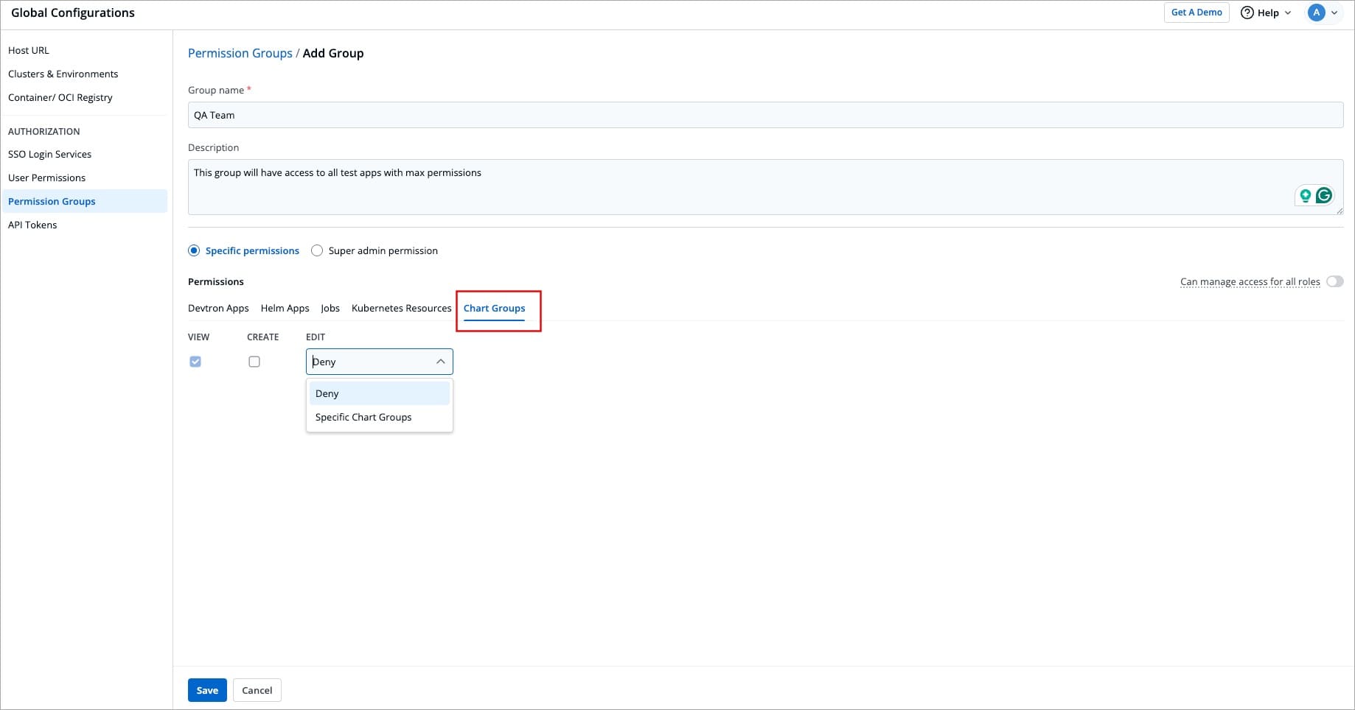The height and width of the screenshot is (710, 1355).
Task: Click the user avatar 'A' icon
Action: point(1316,13)
